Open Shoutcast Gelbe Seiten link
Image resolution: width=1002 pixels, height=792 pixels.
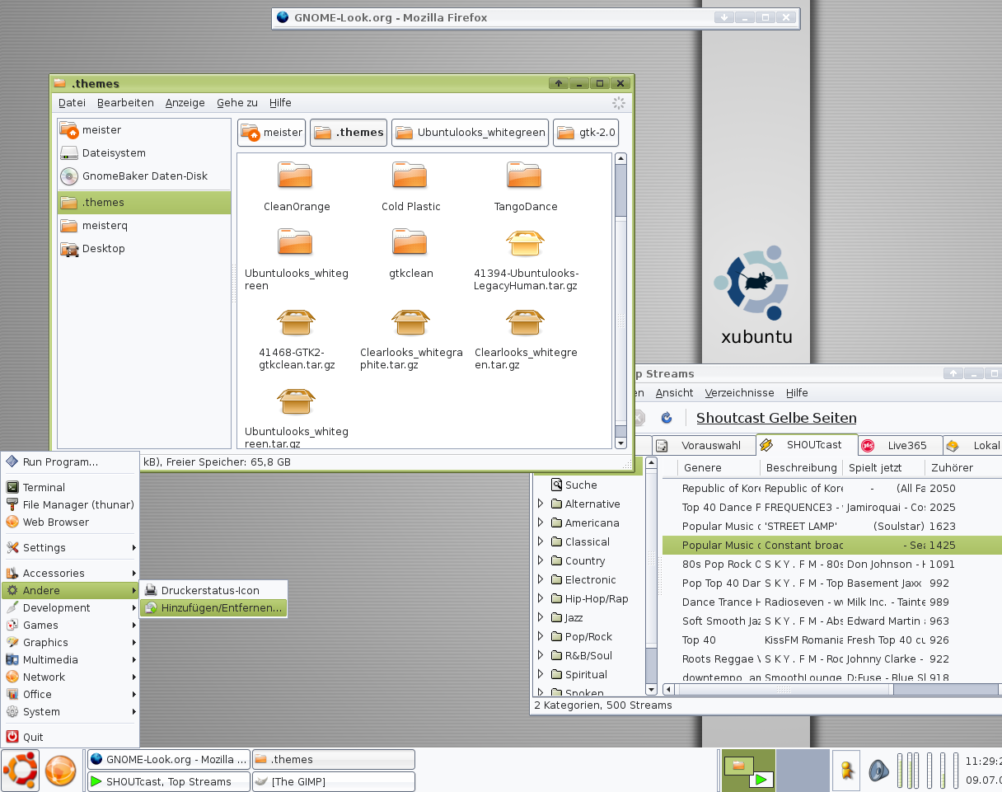point(776,418)
